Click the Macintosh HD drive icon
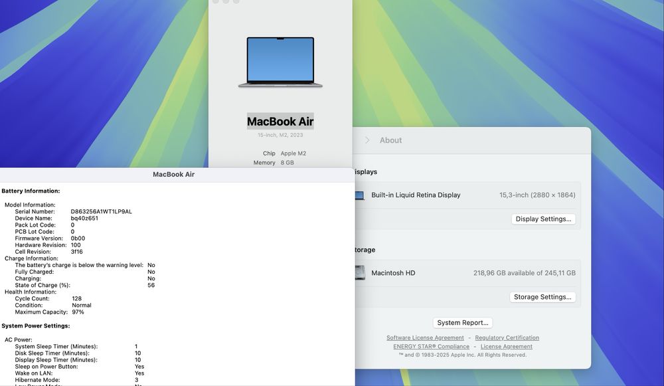 tap(359, 273)
